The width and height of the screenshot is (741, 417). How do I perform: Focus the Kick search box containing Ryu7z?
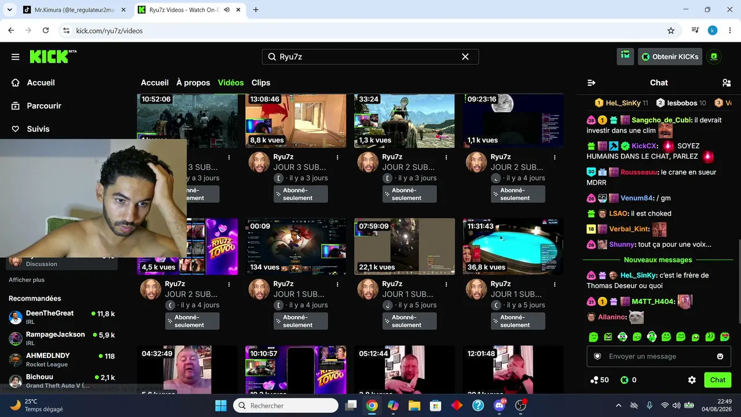point(370,57)
